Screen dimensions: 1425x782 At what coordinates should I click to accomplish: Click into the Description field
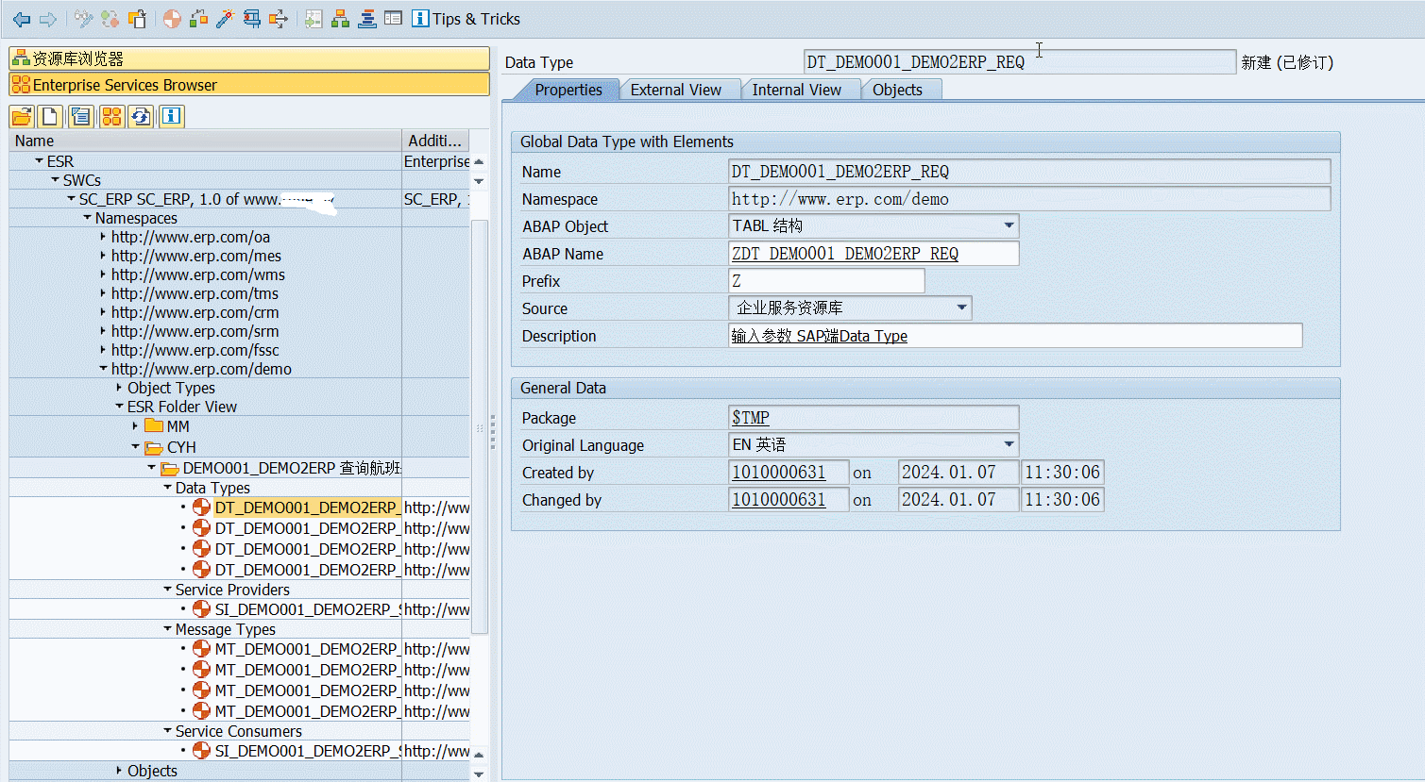[x=1015, y=336]
